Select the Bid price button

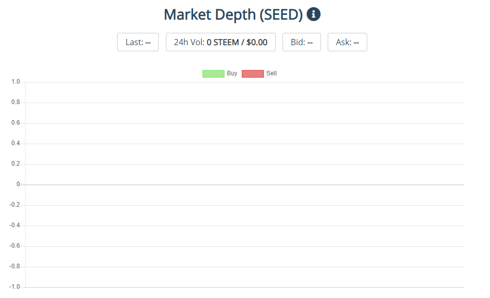pyautogui.click(x=301, y=42)
